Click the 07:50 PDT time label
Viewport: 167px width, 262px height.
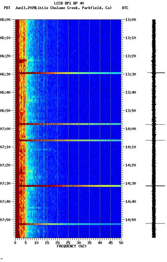click(5, 220)
